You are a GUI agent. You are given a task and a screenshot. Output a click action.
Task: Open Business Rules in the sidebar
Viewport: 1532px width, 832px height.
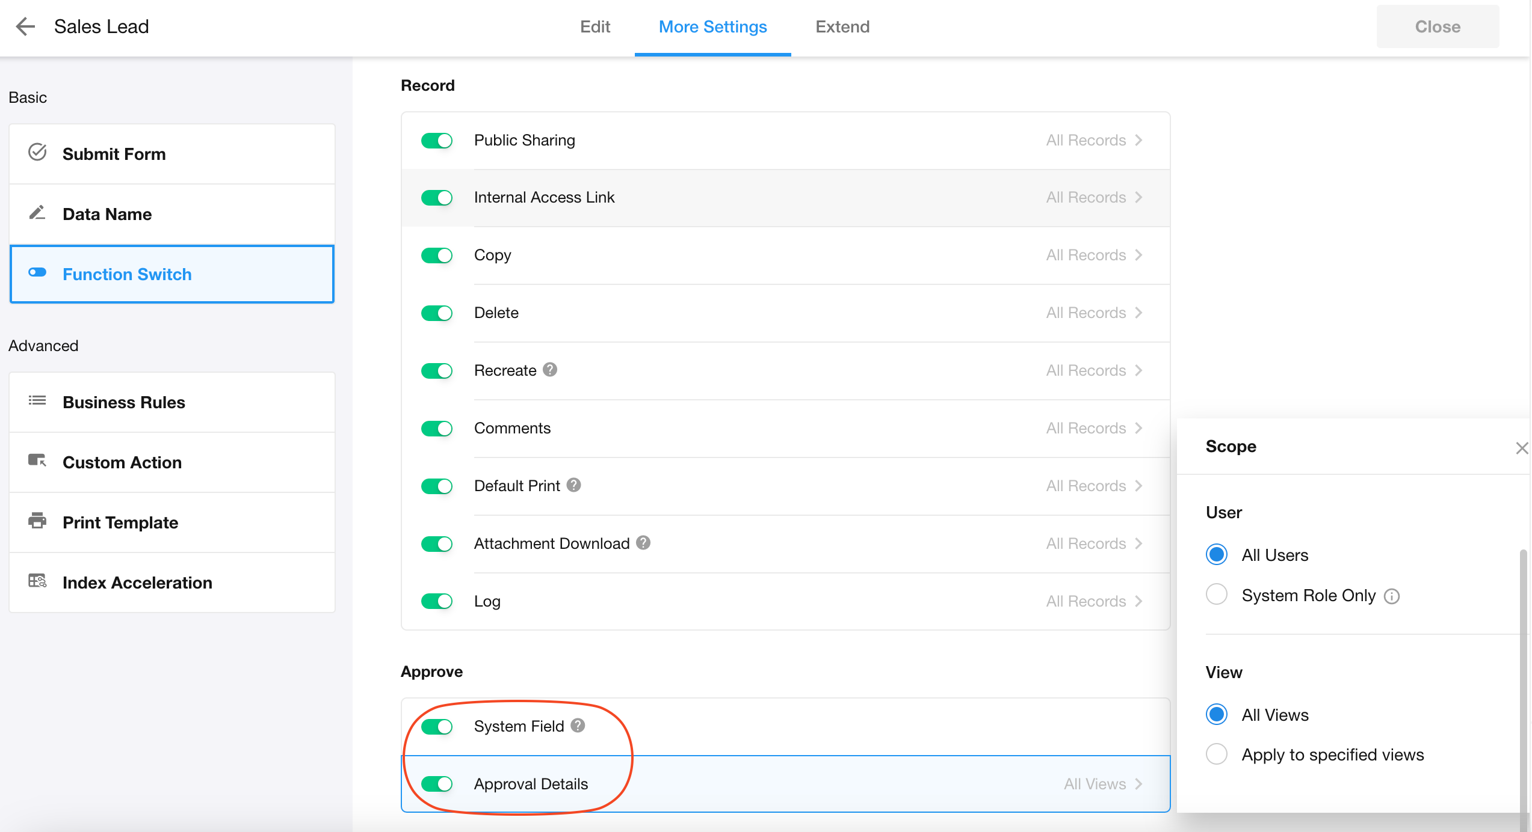point(124,402)
